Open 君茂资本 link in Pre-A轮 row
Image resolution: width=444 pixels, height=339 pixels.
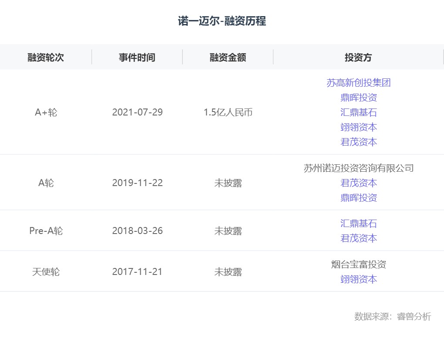pyautogui.click(x=359, y=238)
